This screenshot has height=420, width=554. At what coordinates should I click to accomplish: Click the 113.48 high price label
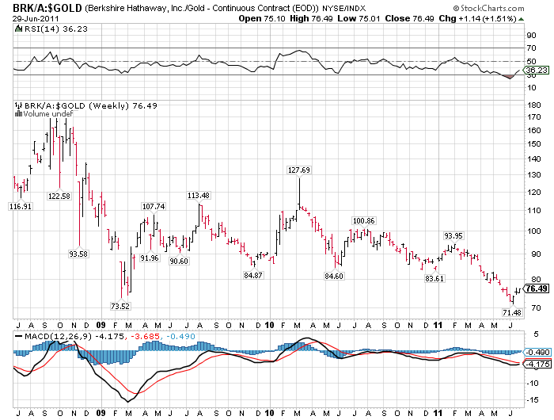point(199,195)
